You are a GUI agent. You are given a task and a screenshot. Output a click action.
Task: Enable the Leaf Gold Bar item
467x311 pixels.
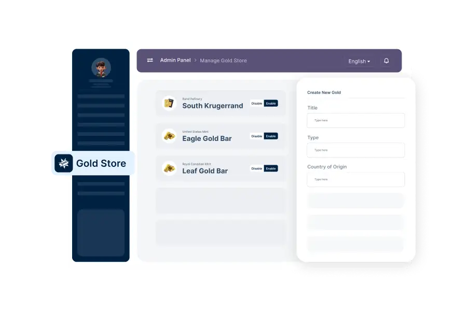[271, 168]
